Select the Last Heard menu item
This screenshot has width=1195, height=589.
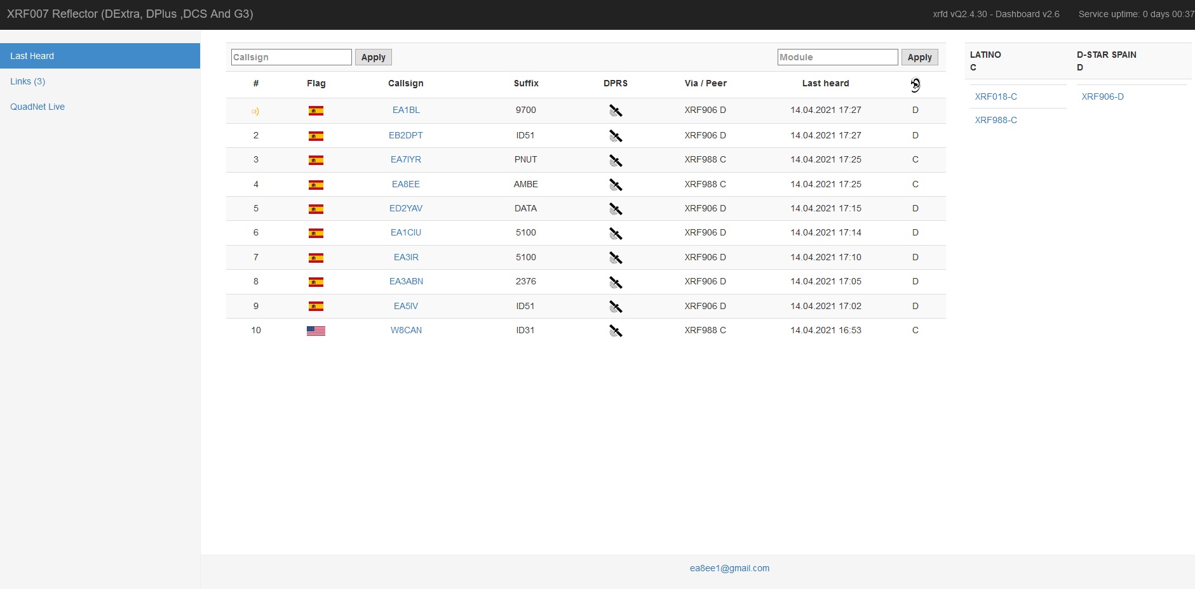pos(100,56)
